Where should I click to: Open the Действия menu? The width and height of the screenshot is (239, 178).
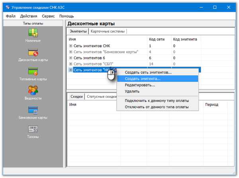pyautogui.click(x=28, y=16)
